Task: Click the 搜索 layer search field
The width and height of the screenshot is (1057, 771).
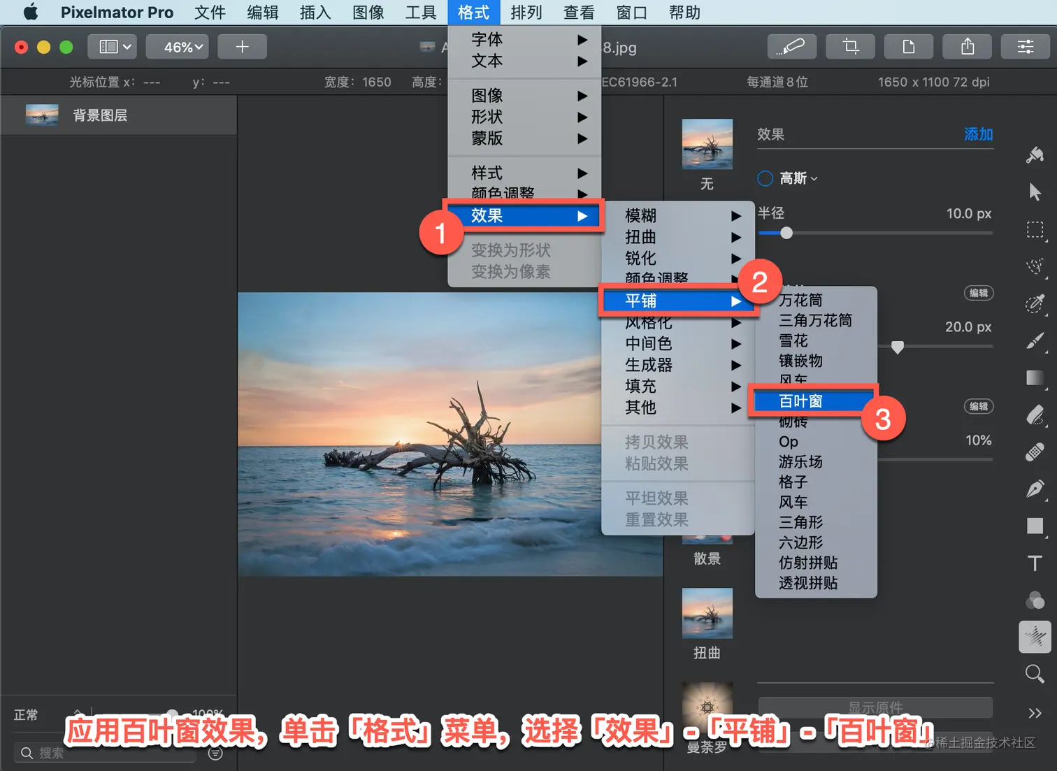Action: coord(105,753)
